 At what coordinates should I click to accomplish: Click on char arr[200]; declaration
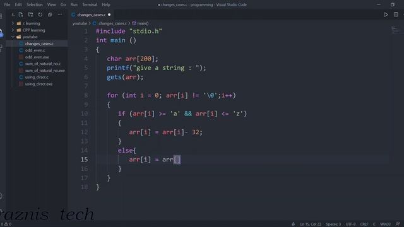pos(133,59)
